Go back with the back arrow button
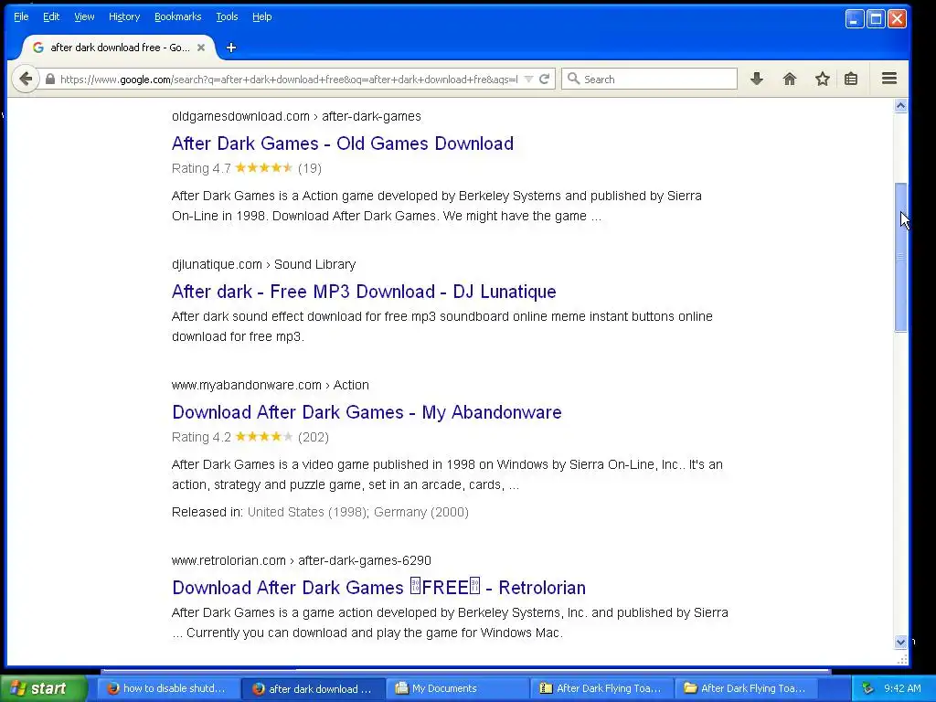This screenshot has width=936, height=702. (25, 79)
